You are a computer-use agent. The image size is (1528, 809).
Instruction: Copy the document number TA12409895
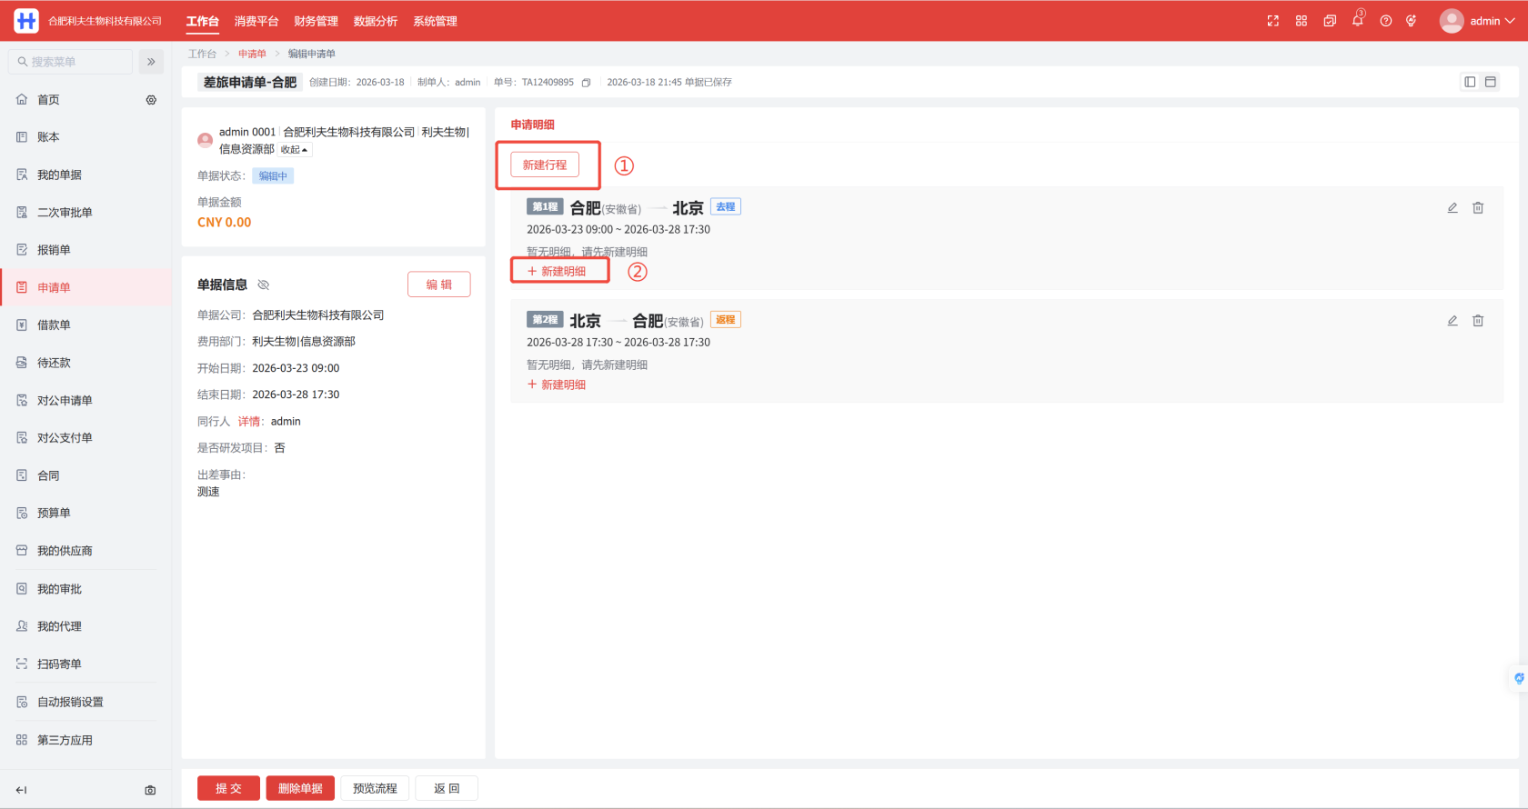(x=587, y=83)
